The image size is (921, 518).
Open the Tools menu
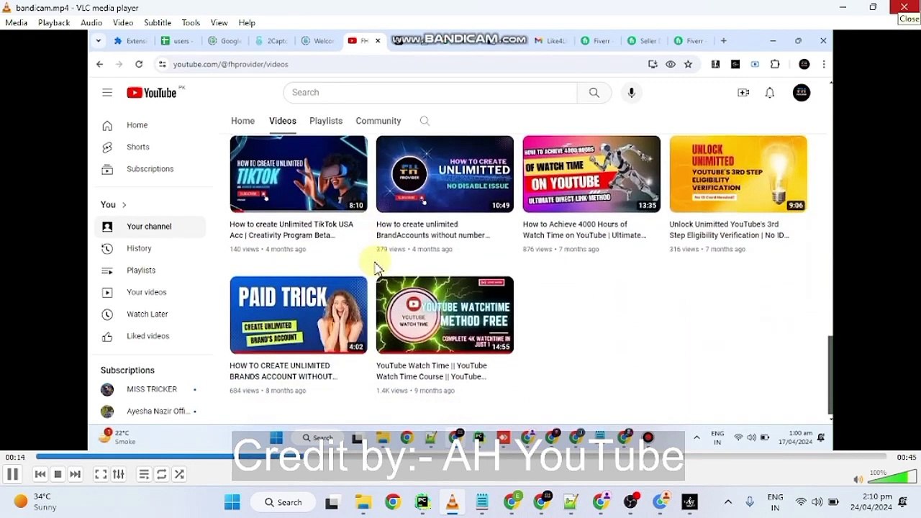[191, 22]
